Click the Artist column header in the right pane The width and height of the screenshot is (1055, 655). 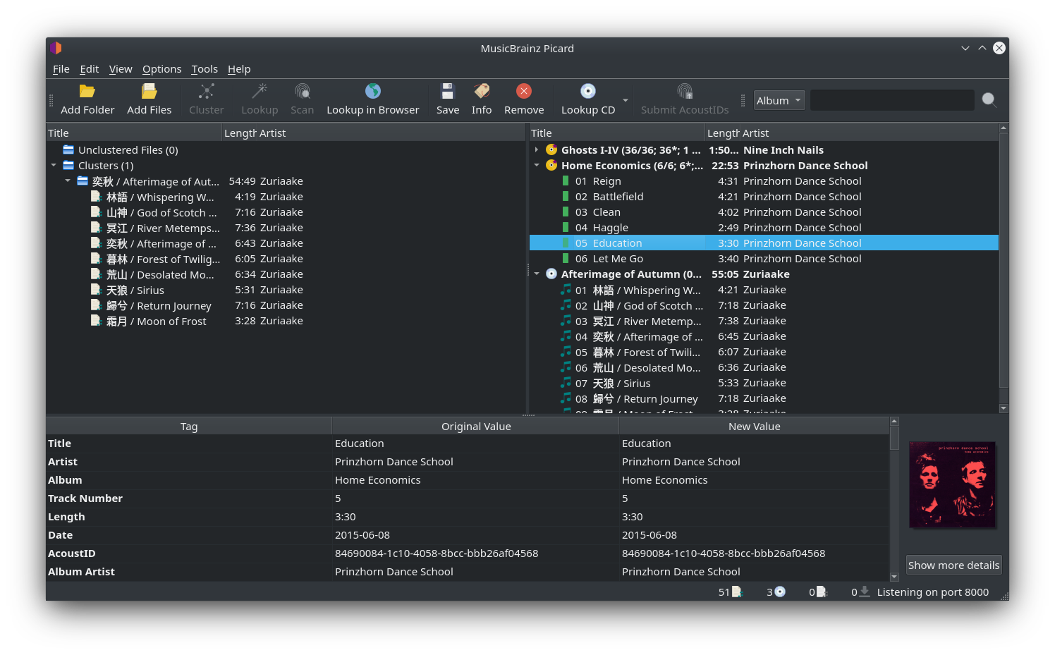click(x=869, y=133)
